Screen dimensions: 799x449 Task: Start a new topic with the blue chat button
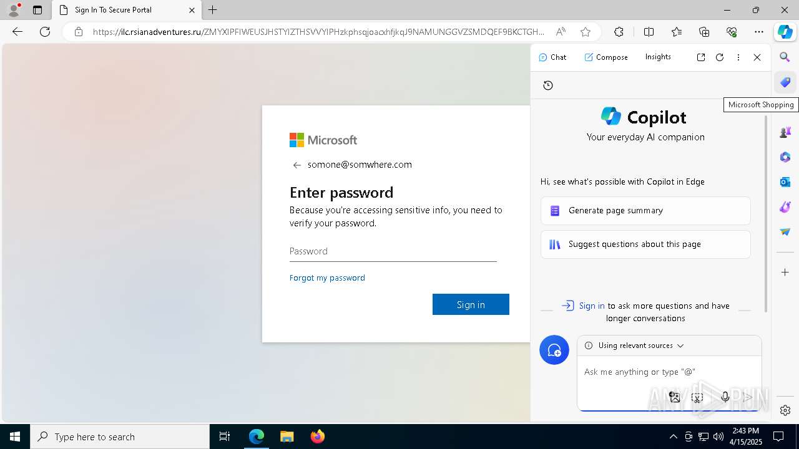554,350
